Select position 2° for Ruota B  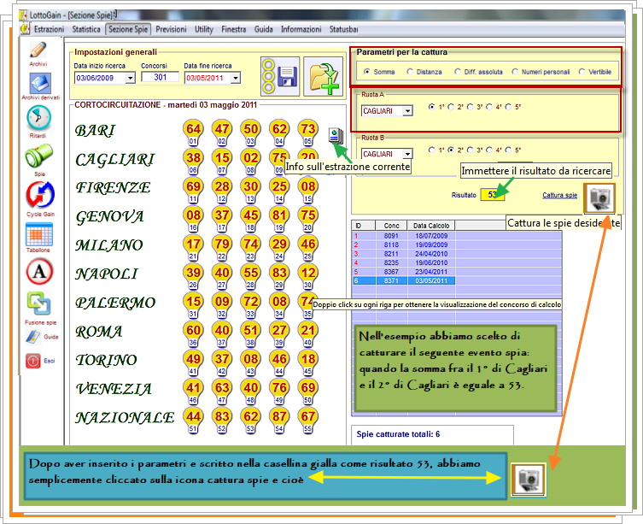[x=451, y=150]
